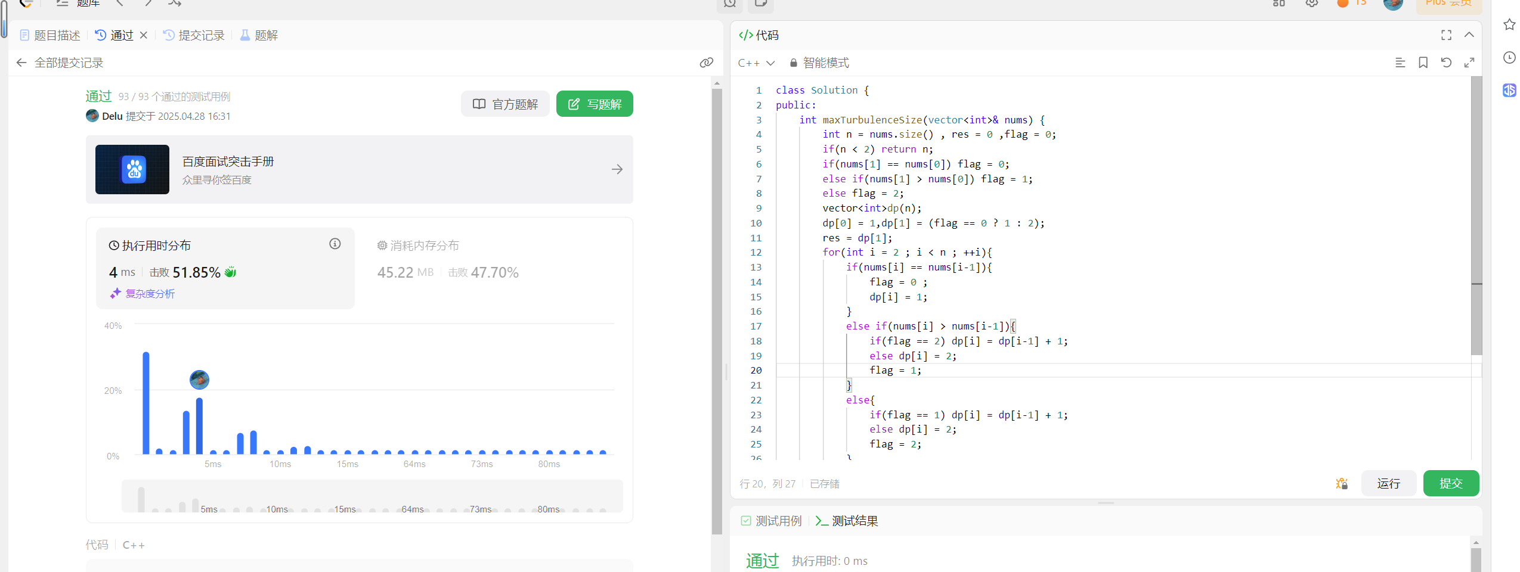
Task: Open the blue brain AI sidebar icon
Action: 1509,91
